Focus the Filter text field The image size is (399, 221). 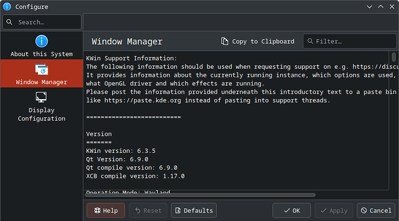pos(350,41)
